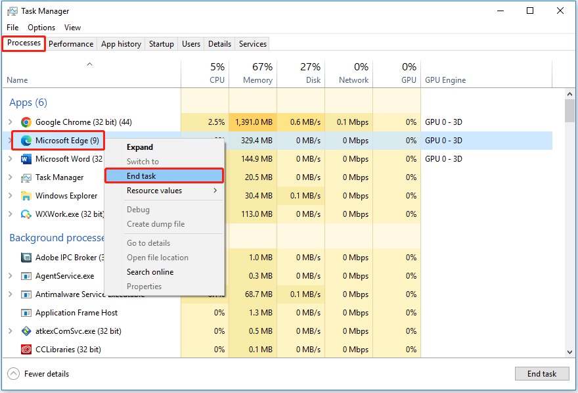Select Resource values in the context menu
This screenshot has width=578, height=393.
point(164,191)
